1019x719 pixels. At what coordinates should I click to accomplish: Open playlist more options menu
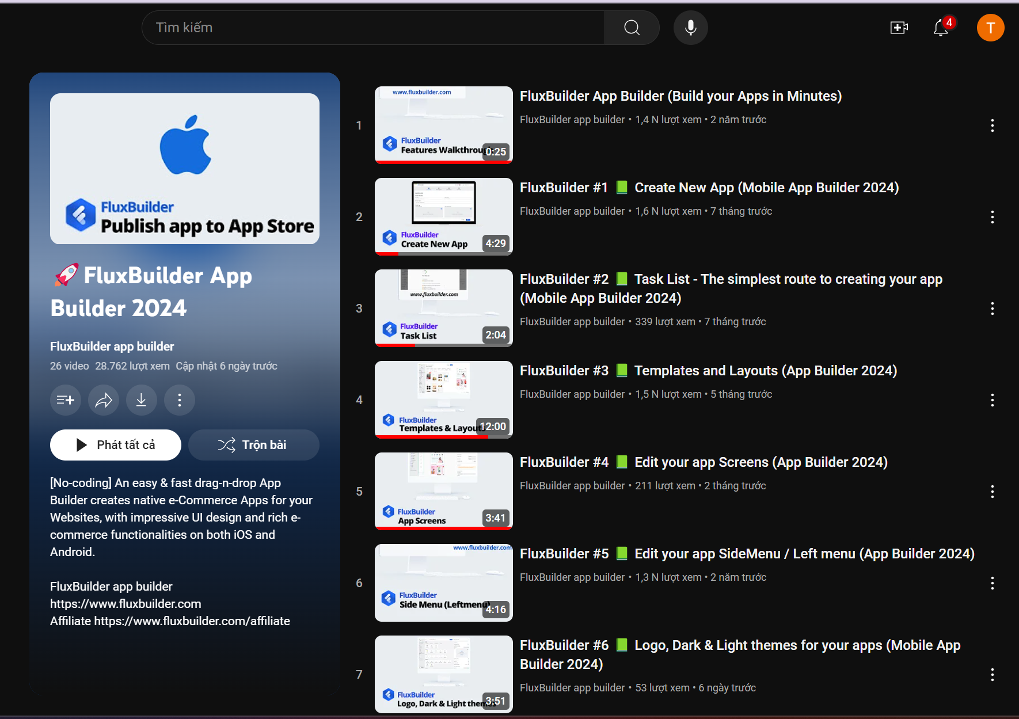click(180, 400)
